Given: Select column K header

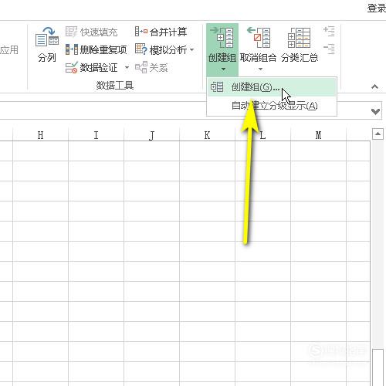Looking at the screenshot, I should 208,135.
